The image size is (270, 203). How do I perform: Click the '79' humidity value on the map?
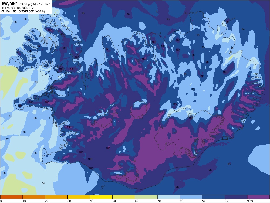click(x=43, y=183)
